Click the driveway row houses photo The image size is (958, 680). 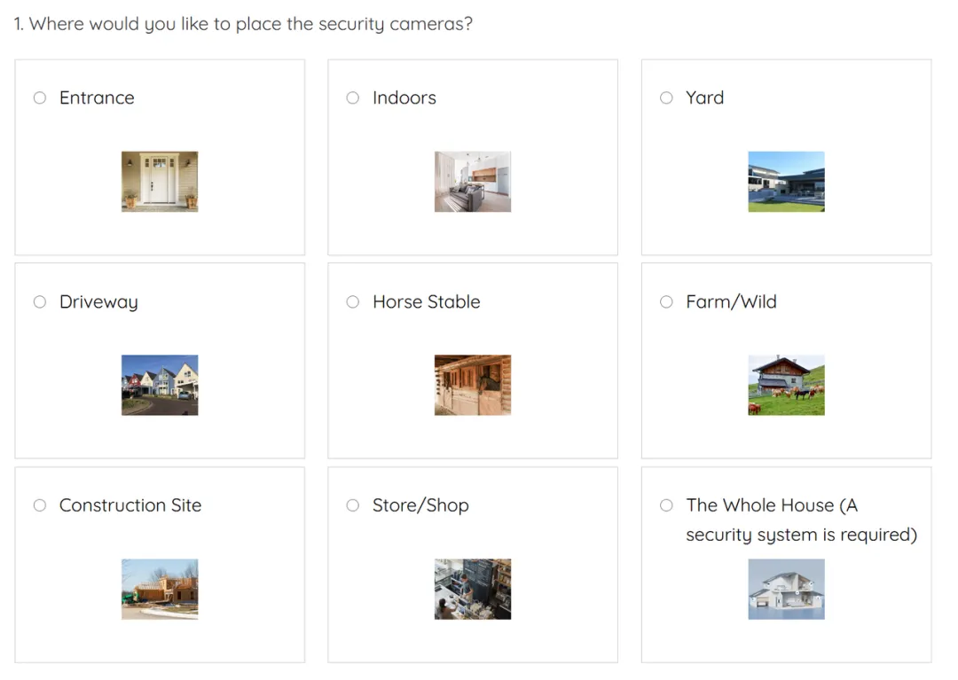pos(160,385)
